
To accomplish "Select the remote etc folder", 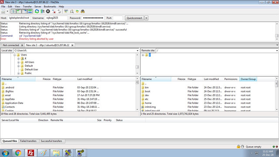I will click(x=146, y=99).
